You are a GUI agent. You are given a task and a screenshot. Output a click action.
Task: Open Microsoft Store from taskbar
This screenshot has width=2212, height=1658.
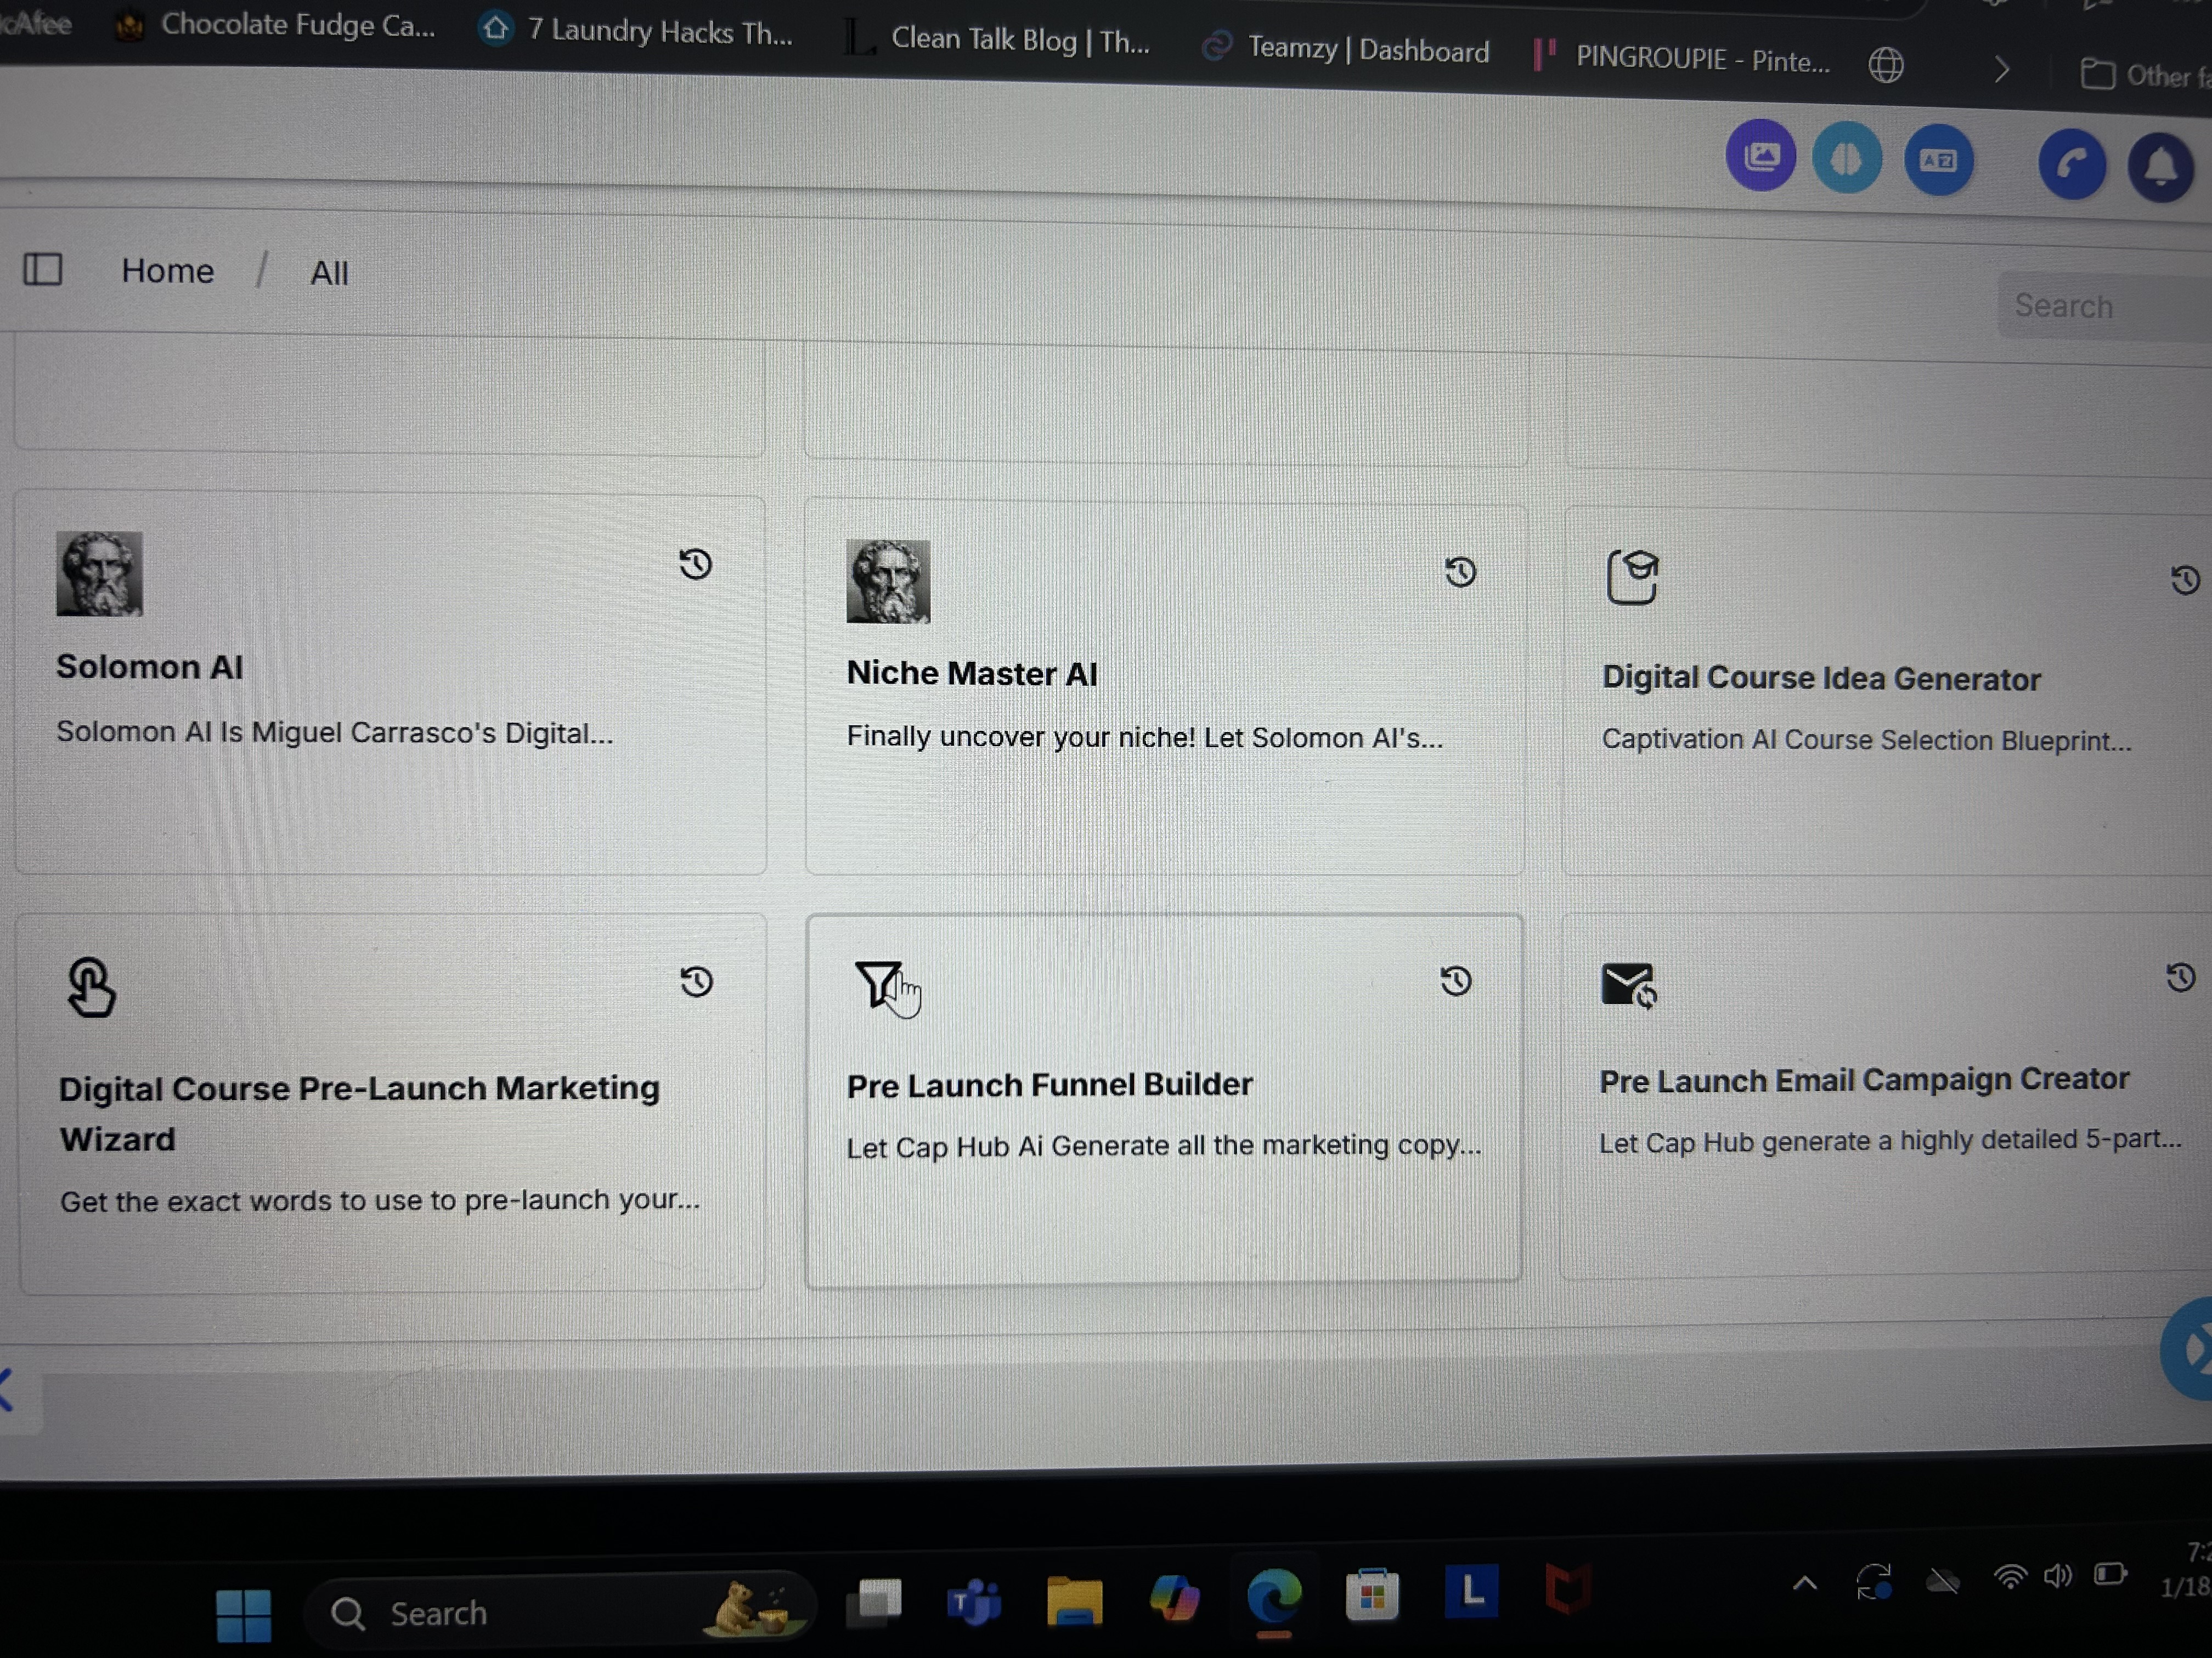tap(1372, 1595)
